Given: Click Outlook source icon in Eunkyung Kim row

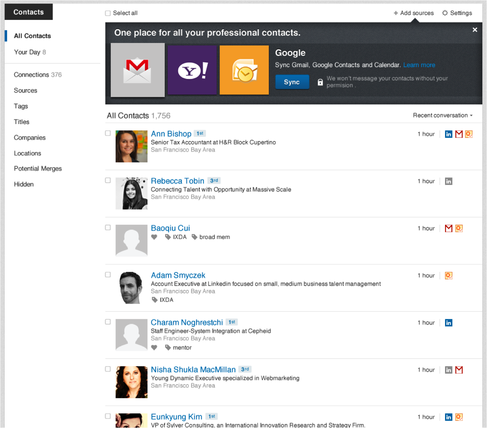Looking at the screenshot, I should pyautogui.click(x=459, y=417).
